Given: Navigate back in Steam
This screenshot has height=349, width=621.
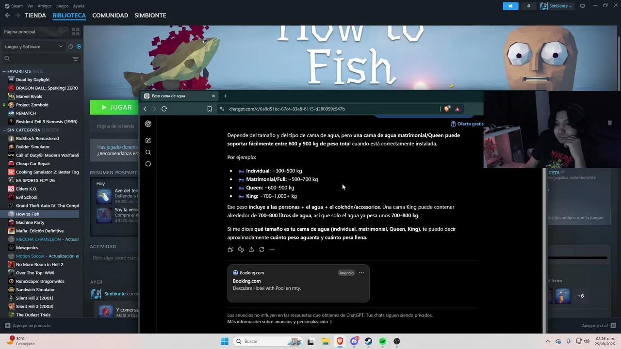Looking at the screenshot, I should pos(7,16).
